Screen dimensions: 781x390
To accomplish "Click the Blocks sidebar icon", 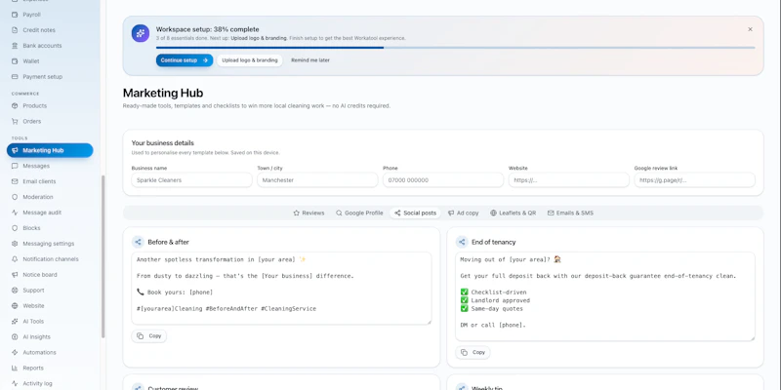I will tap(15, 228).
